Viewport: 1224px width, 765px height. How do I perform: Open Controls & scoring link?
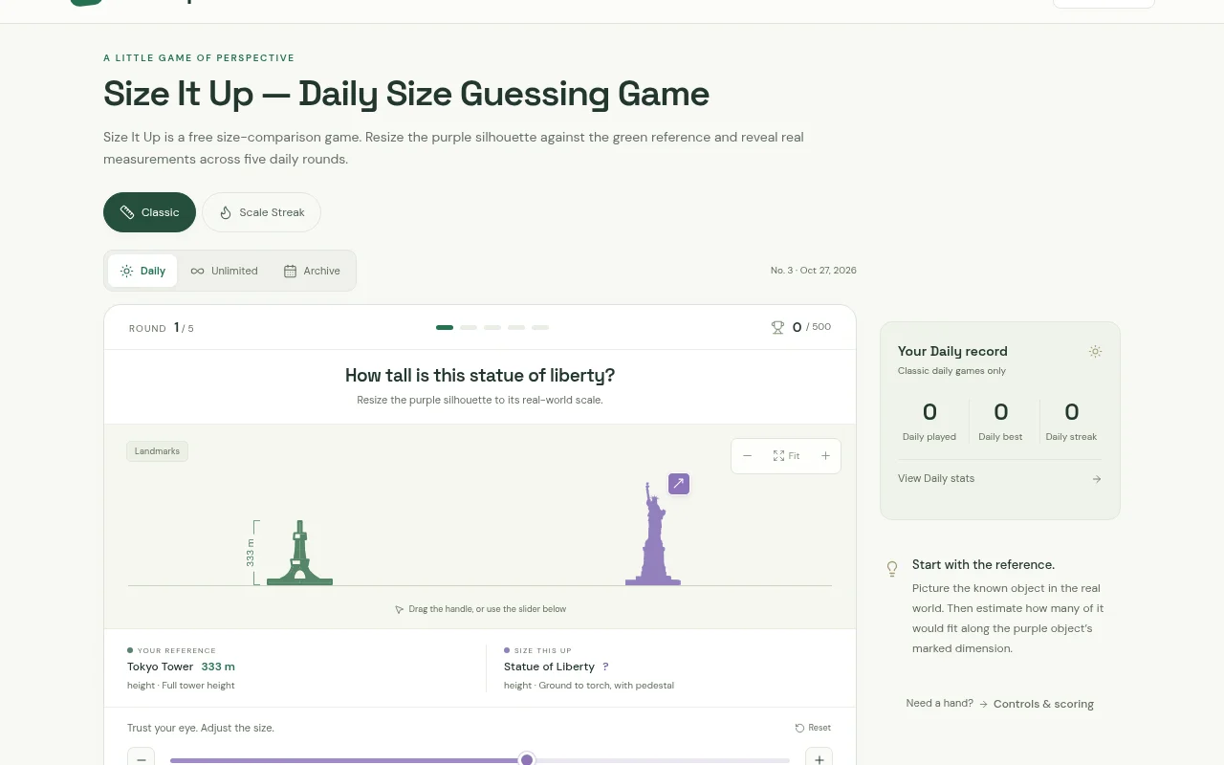click(1043, 704)
